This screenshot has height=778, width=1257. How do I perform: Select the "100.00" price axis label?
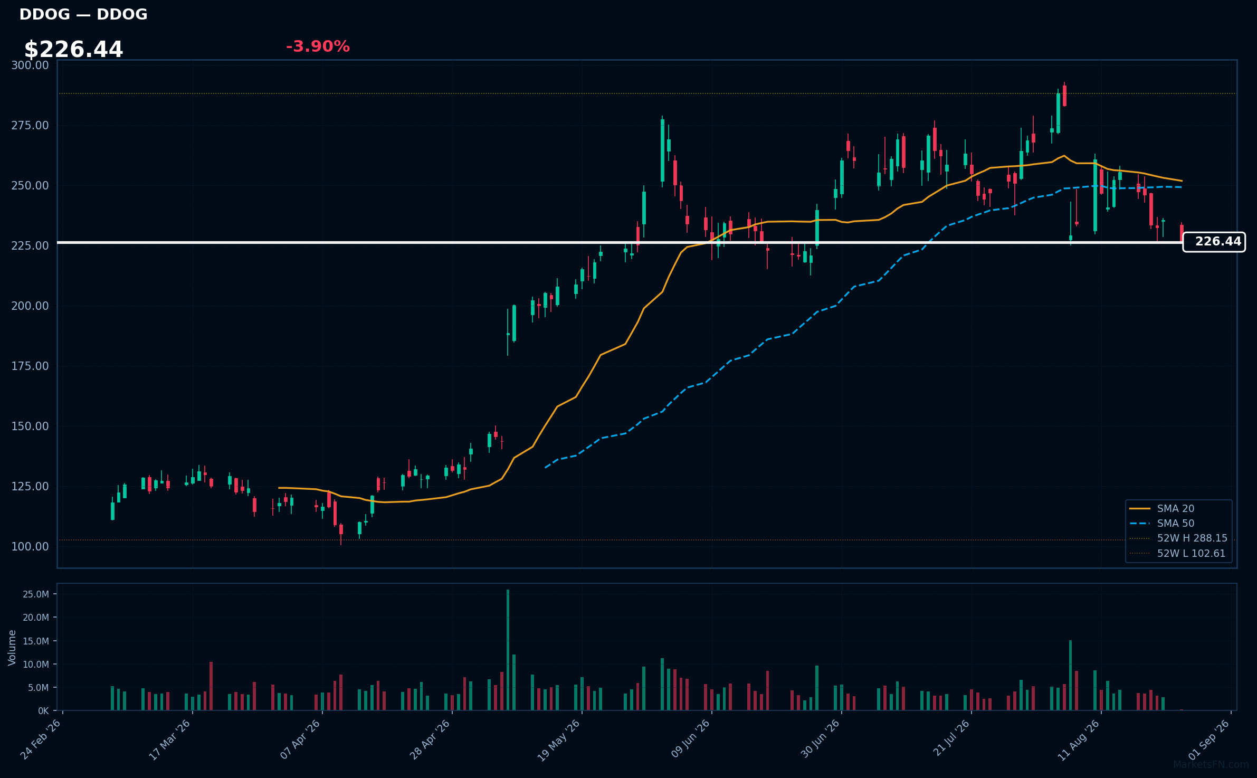point(30,546)
